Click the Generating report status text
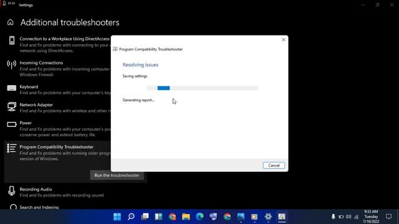The image size is (399, 224). coord(138,100)
